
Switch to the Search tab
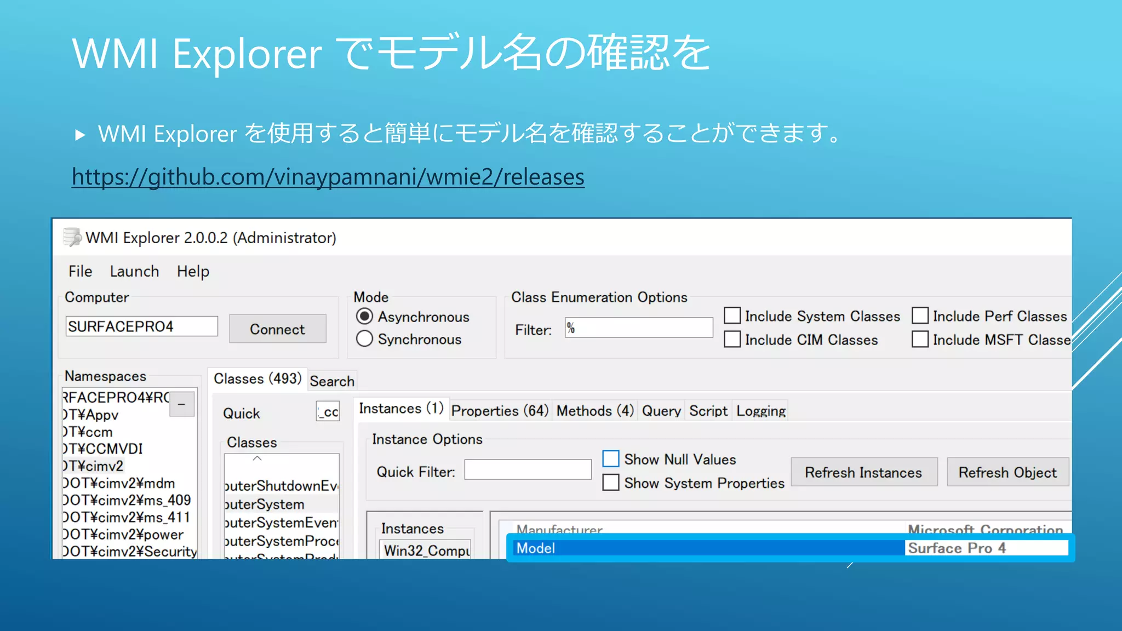coord(332,381)
